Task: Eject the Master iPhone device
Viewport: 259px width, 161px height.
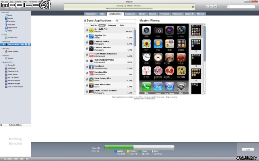Action: (29, 45)
